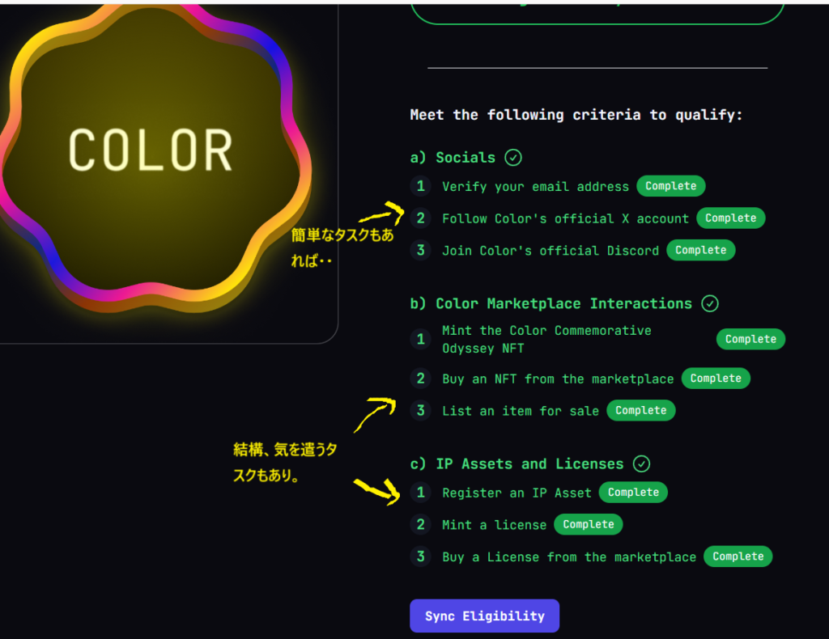Select the number 3 badge for Join Color's Discord
The width and height of the screenshot is (829, 639).
[421, 250]
